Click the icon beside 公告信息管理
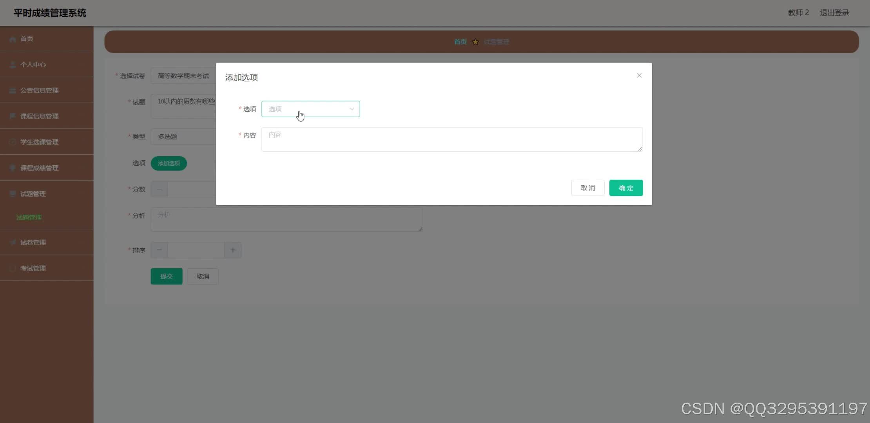The image size is (870, 423). point(13,90)
